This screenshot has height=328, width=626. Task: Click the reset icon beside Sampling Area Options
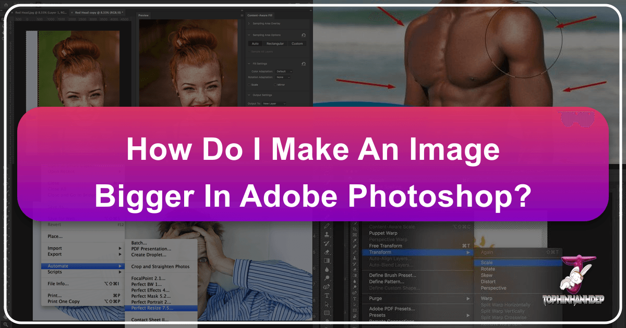pyautogui.click(x=304, y=35)
